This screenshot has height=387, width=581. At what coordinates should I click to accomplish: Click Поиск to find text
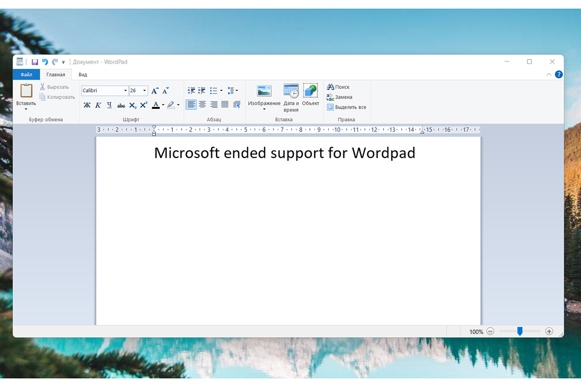338,87
